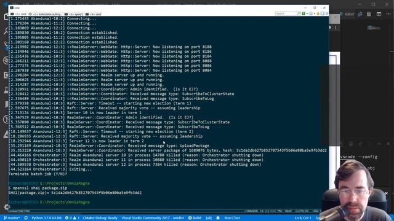
Task: Choose Visual Studio Community 2017 - amd64 kit
Action: click(x=153, y=218)
